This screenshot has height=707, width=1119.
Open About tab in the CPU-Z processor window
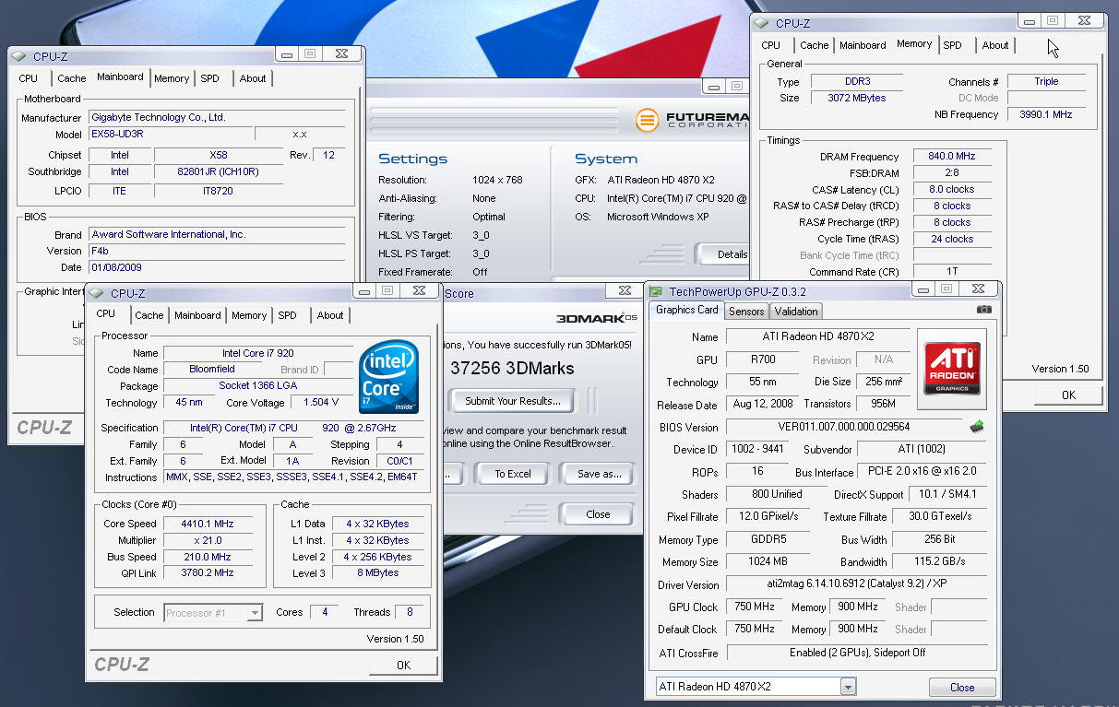click(329, 315)
